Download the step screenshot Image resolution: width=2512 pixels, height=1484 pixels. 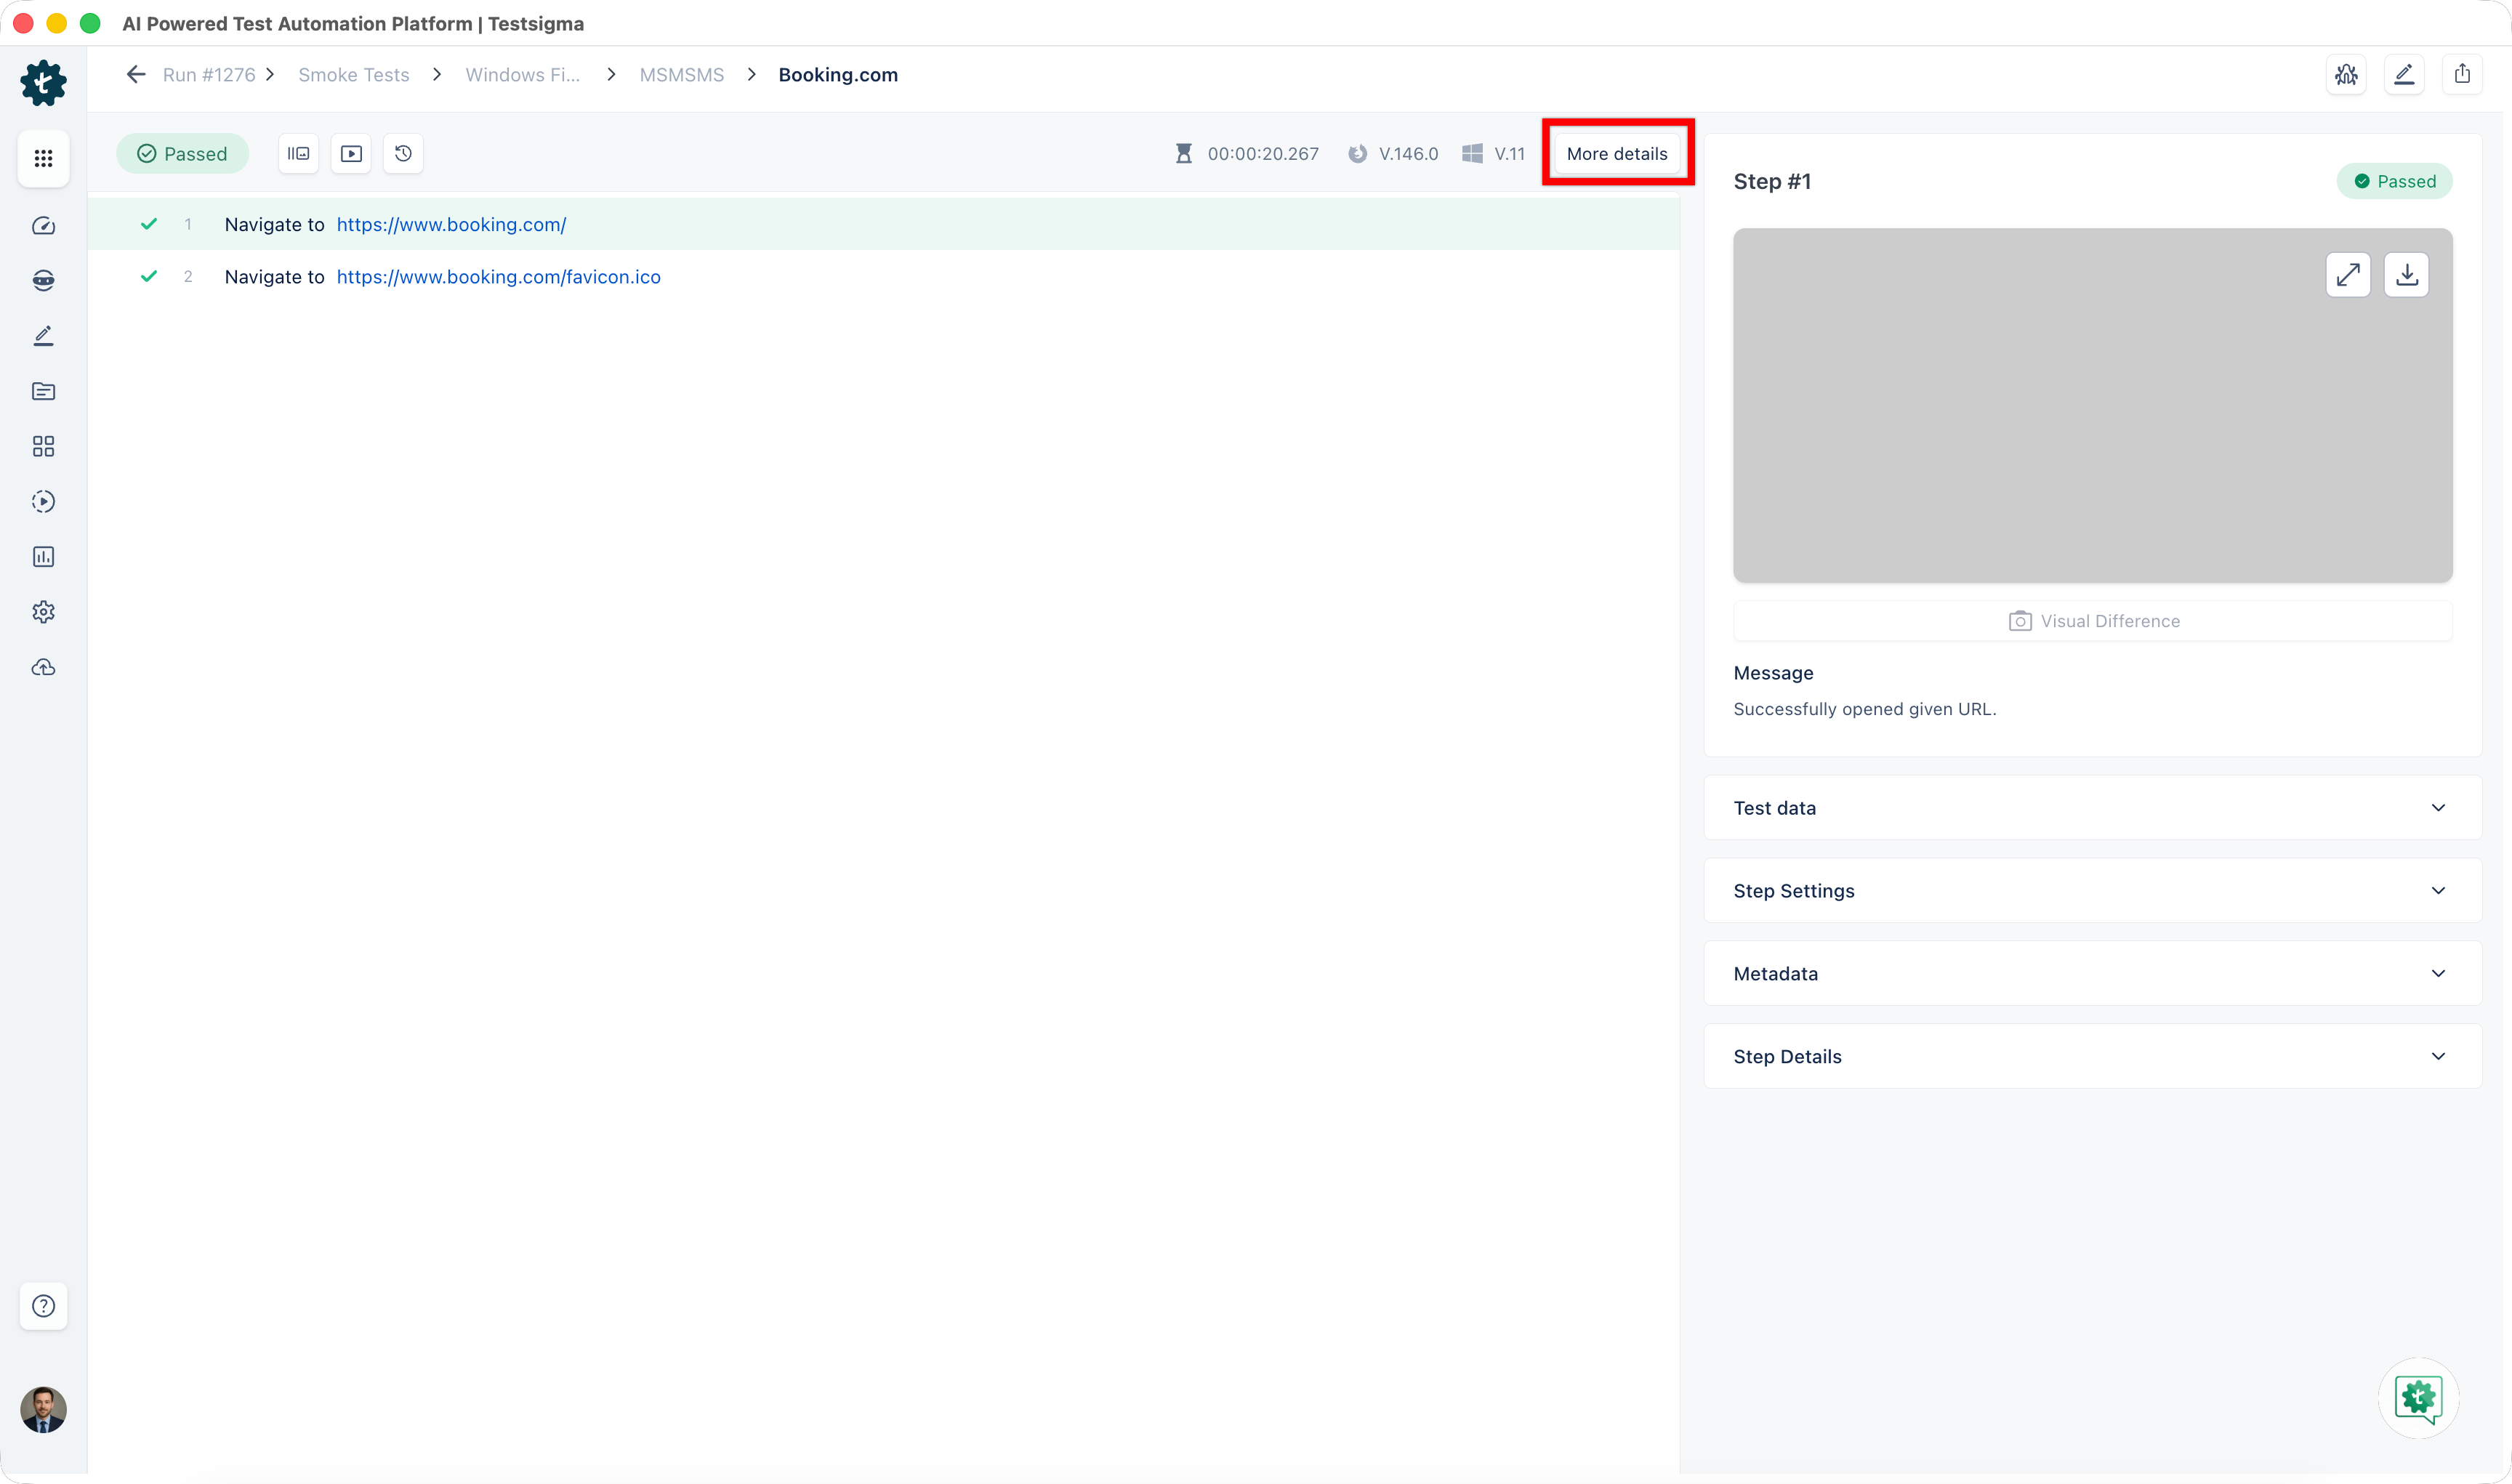pyautogui.click(x=2407, y=274)
